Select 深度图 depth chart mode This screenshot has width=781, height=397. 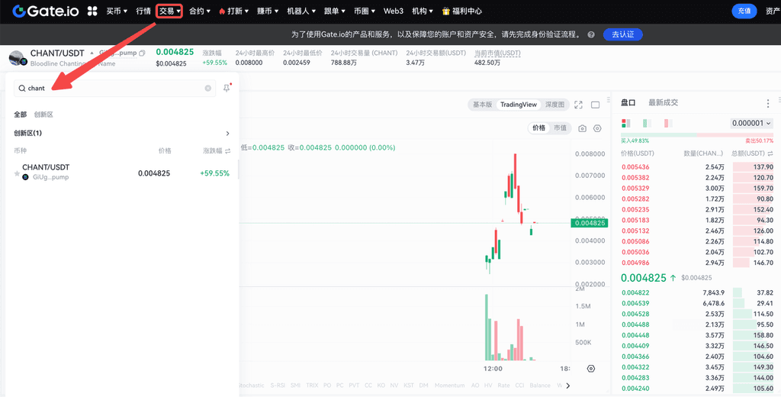coord(554,105)
